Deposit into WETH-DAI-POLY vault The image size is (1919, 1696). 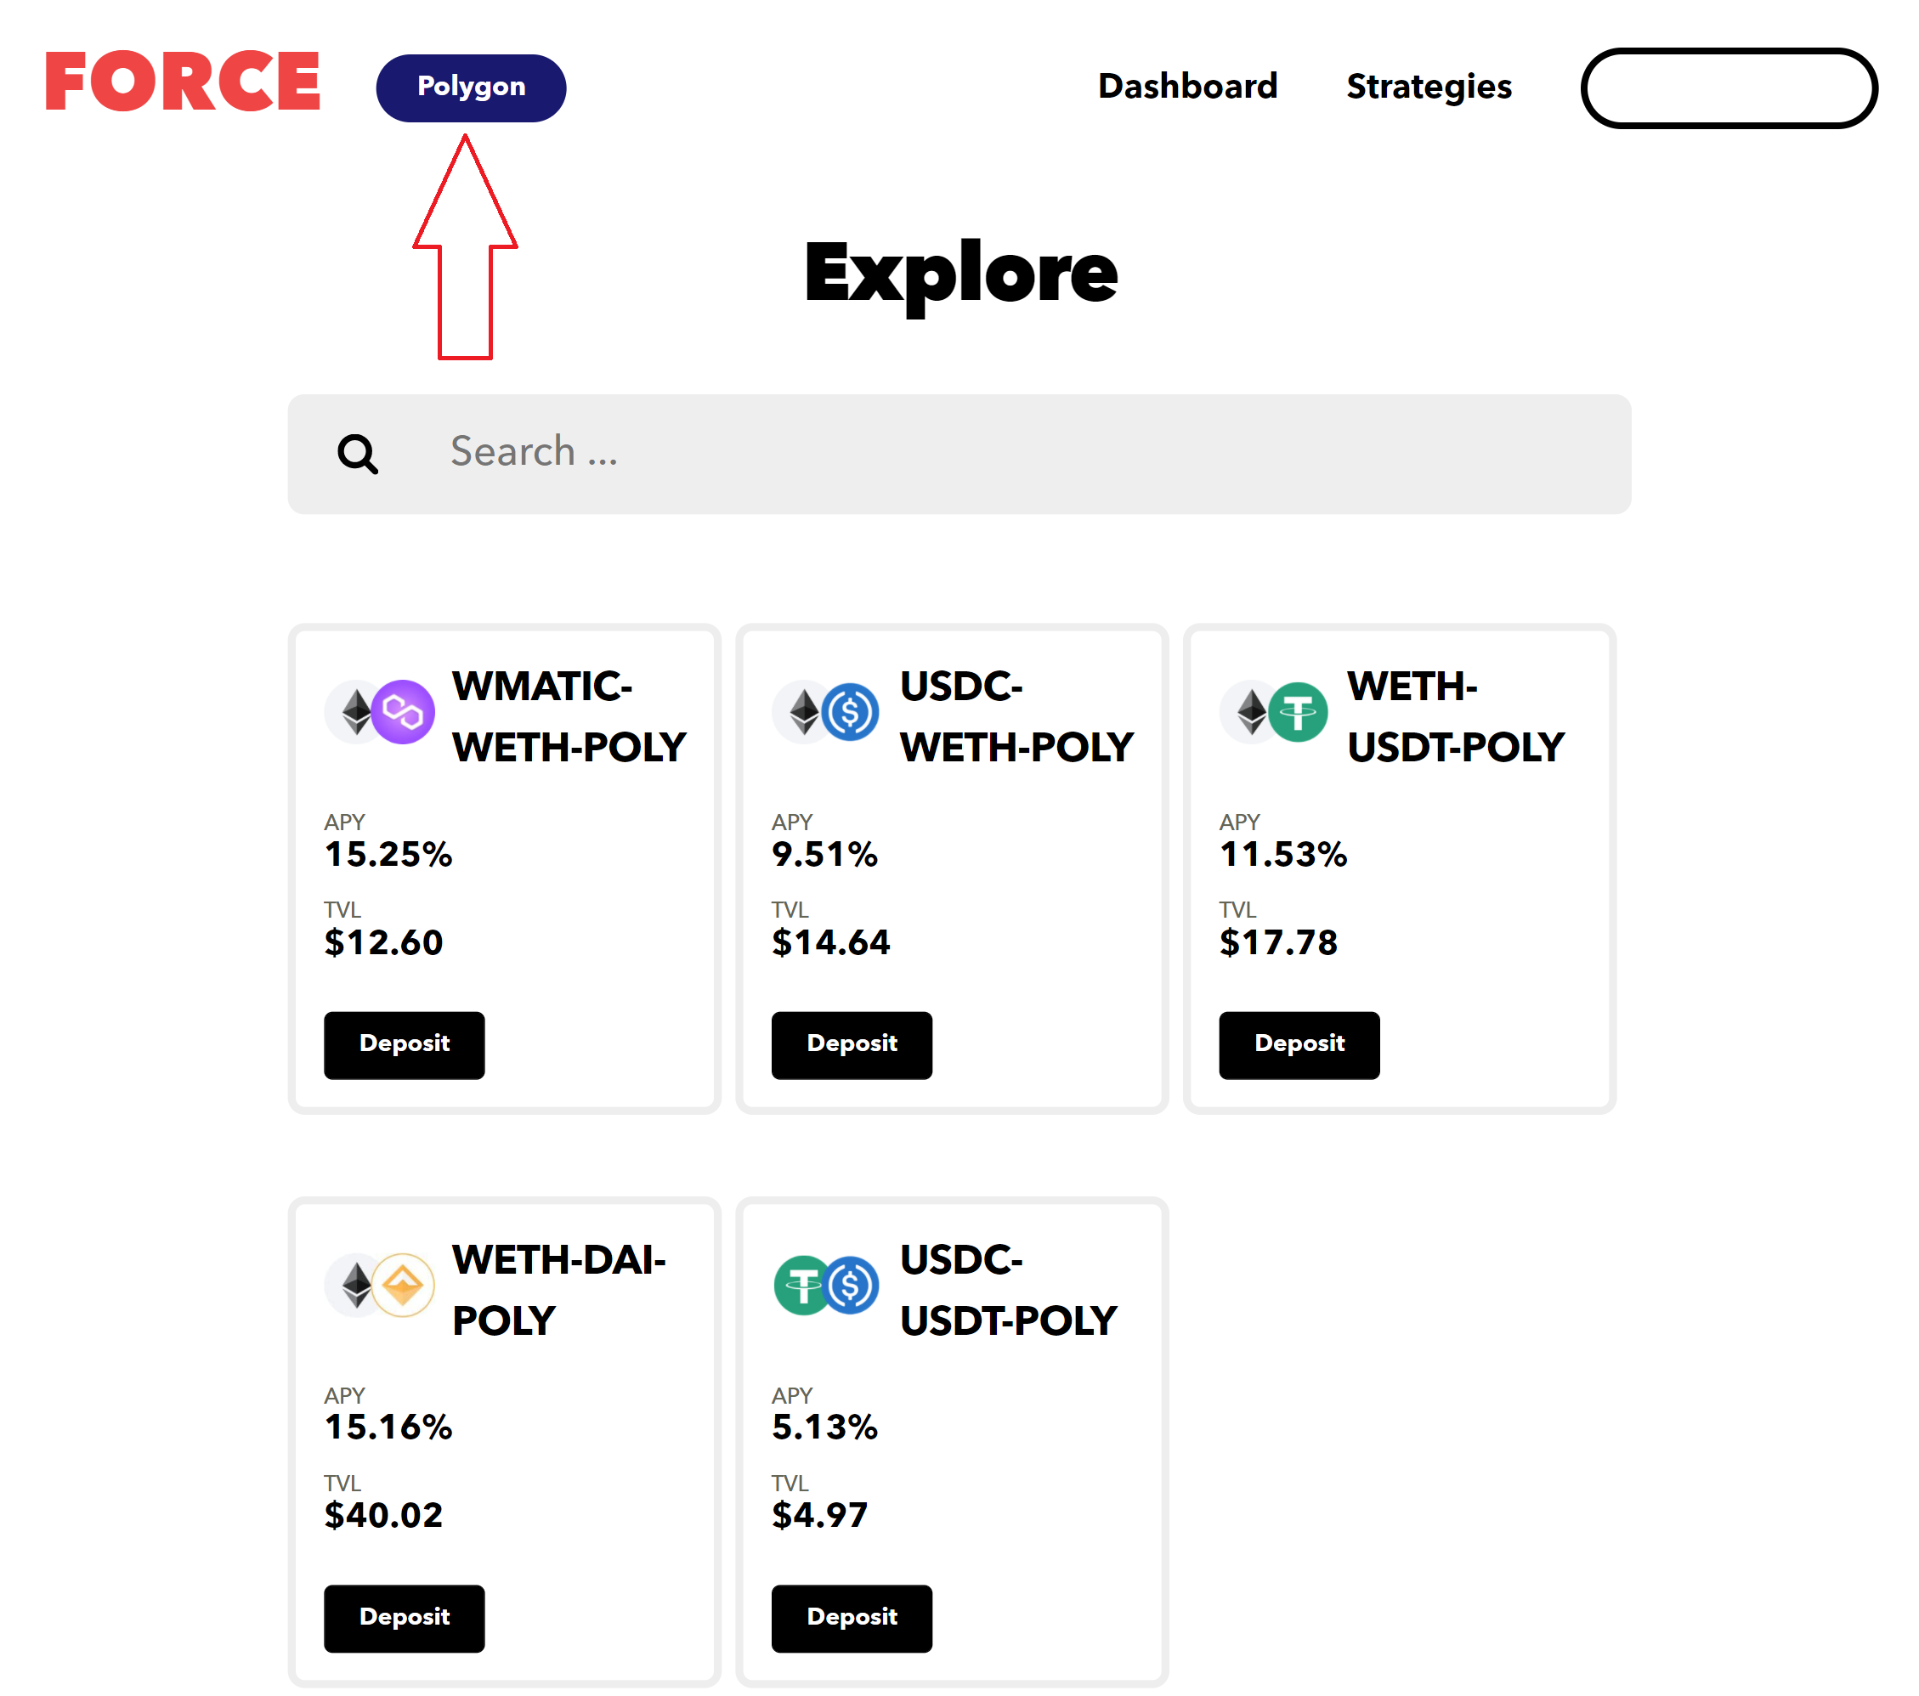405,1619
